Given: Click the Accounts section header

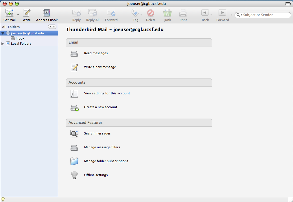Looking at the screenshot, I should coord(139,83).
